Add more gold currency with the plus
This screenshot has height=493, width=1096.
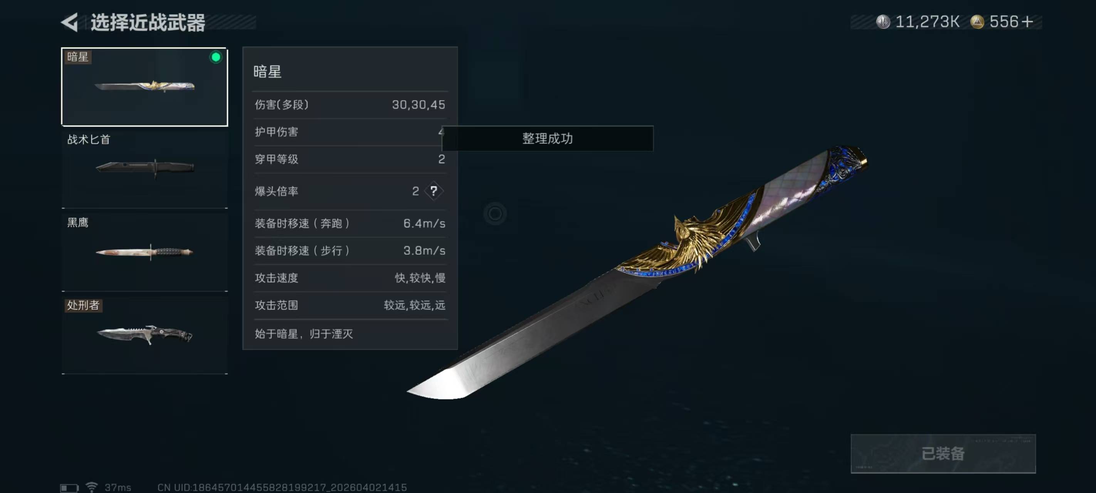coord(1027,22)
